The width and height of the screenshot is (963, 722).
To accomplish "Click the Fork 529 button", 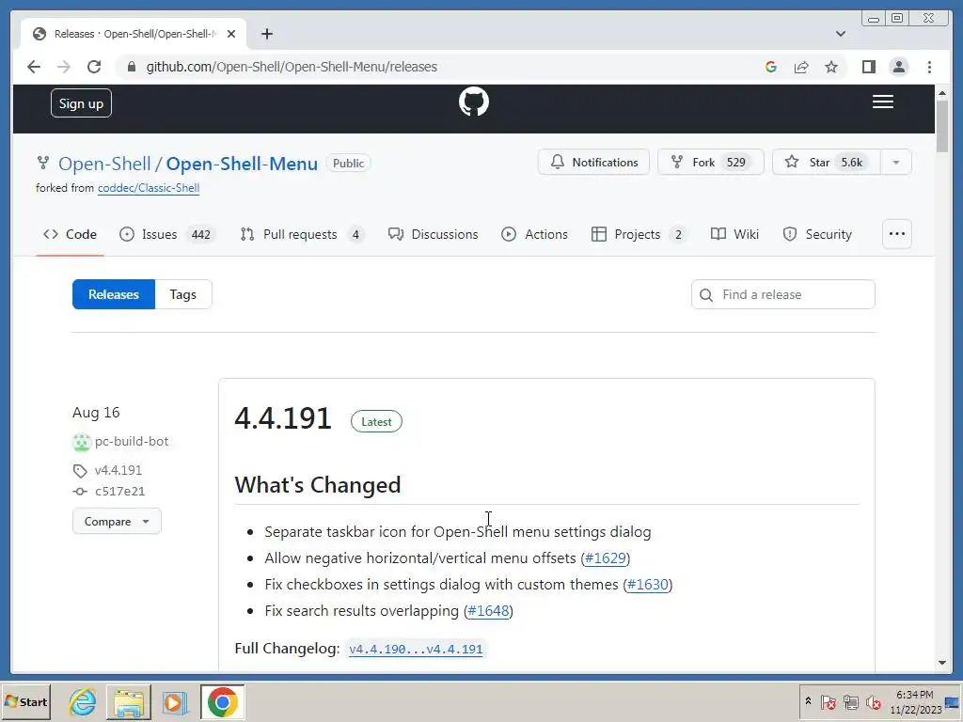I will 711,162.
